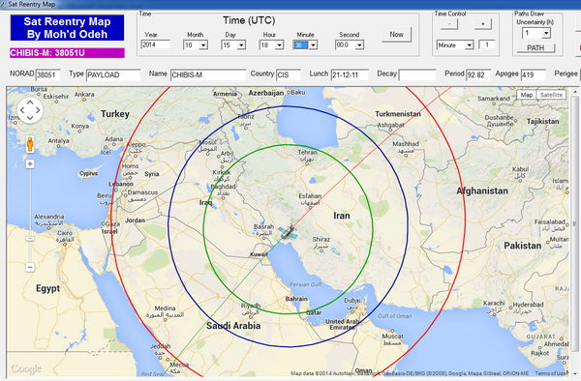Click the Time Control plus button
Screen dimensions: 581x381
483,24
